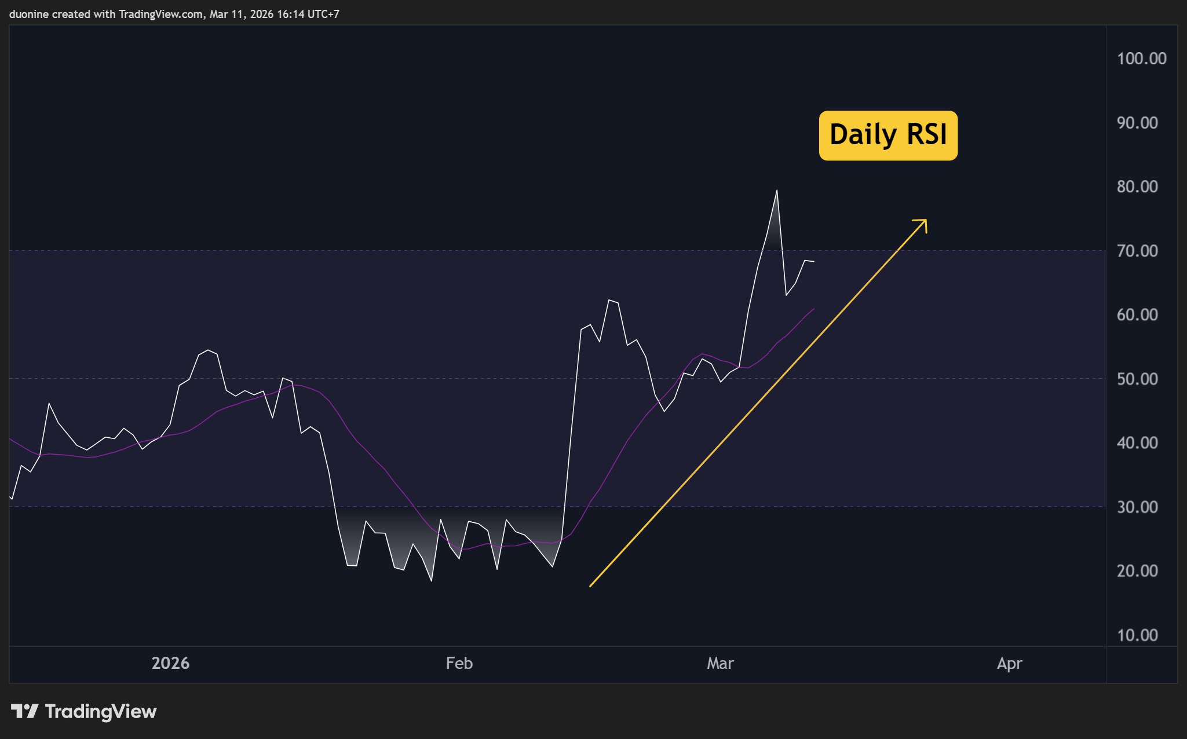
Task: Select the Mar label on time axis
Action: pyautogui.click(x=720, y=664)
